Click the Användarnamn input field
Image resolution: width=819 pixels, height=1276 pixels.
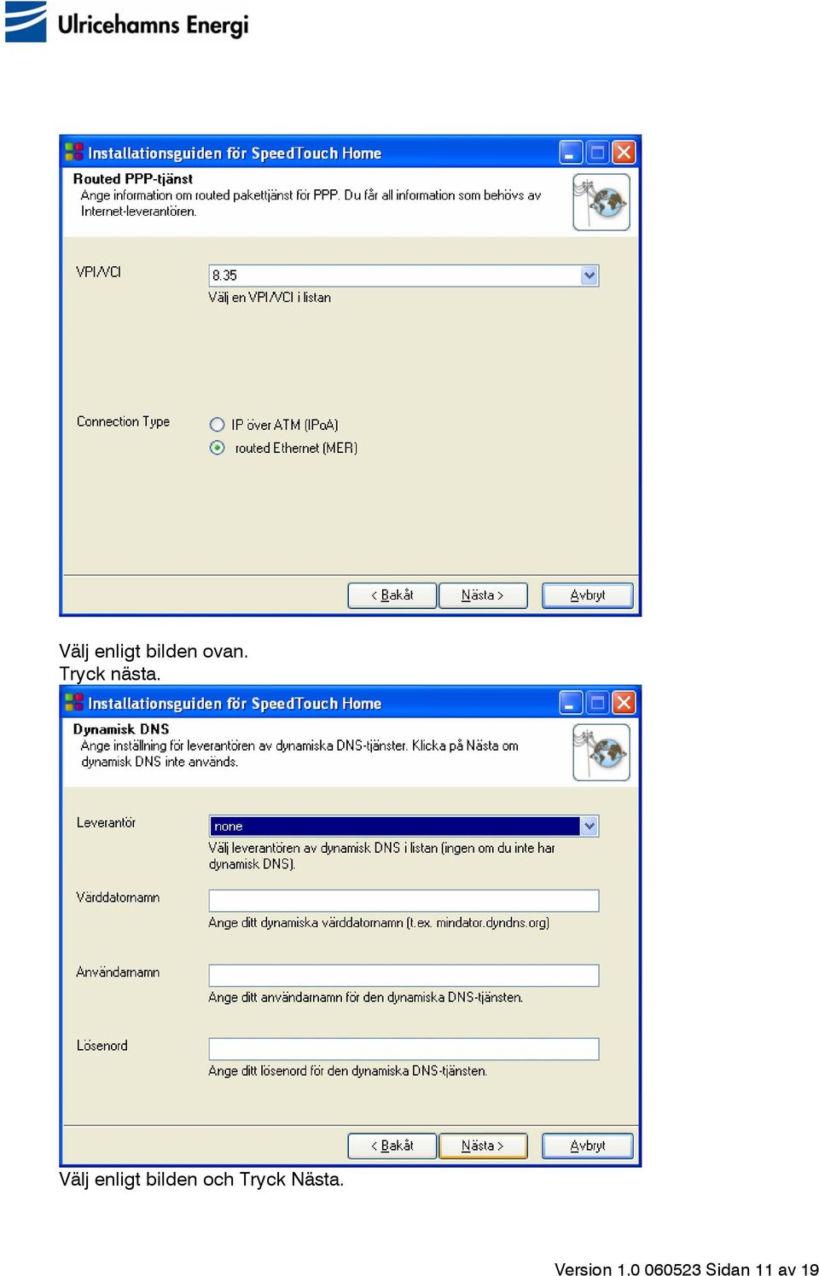(x=404, y=975)
